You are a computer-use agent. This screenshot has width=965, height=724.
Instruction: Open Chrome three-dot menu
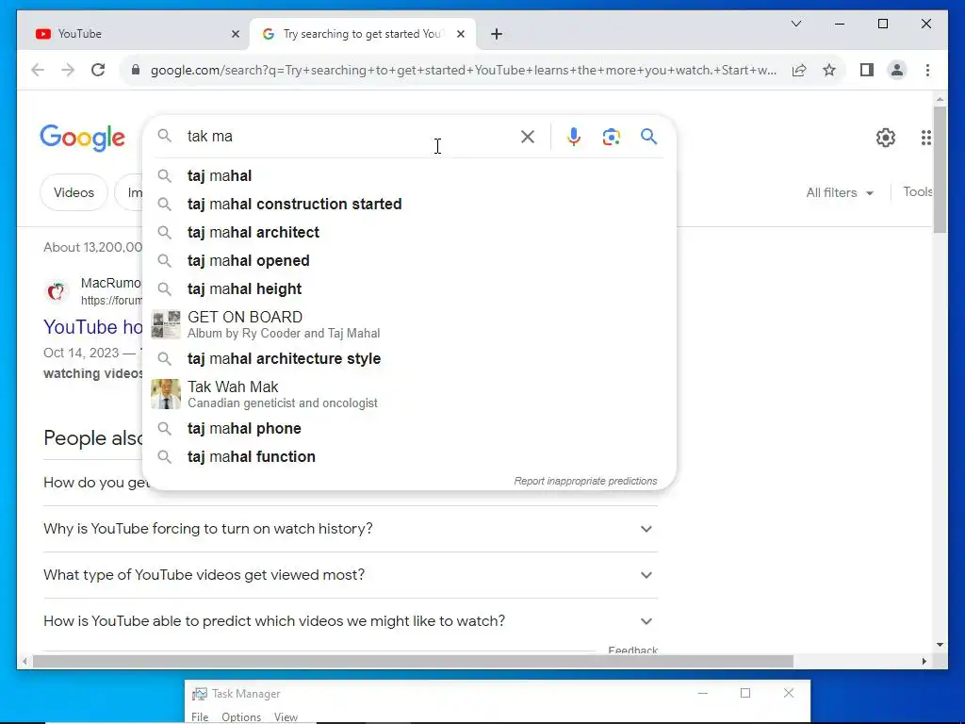point(927,70)
